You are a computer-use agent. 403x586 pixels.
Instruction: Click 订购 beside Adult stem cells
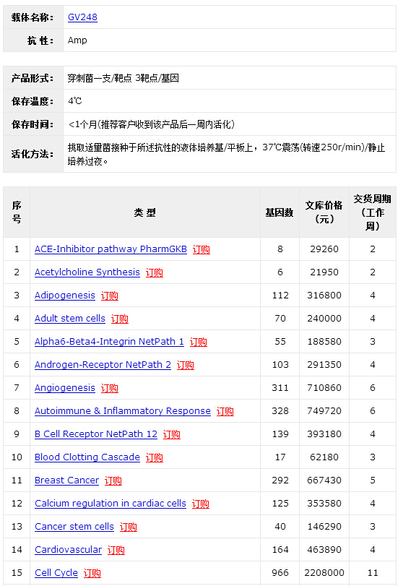tap(119, 319)
